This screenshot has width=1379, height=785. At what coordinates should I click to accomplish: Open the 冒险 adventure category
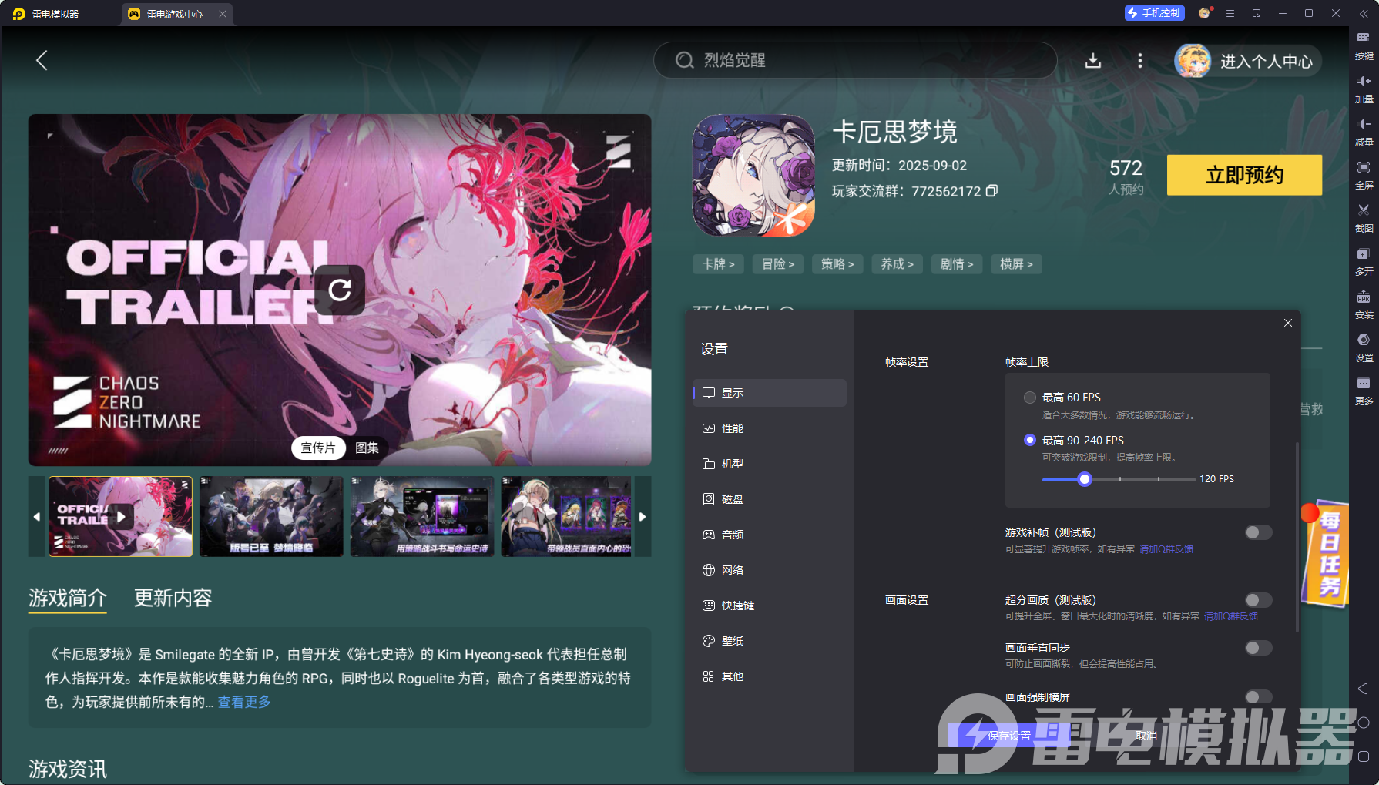tap(777, 264)
